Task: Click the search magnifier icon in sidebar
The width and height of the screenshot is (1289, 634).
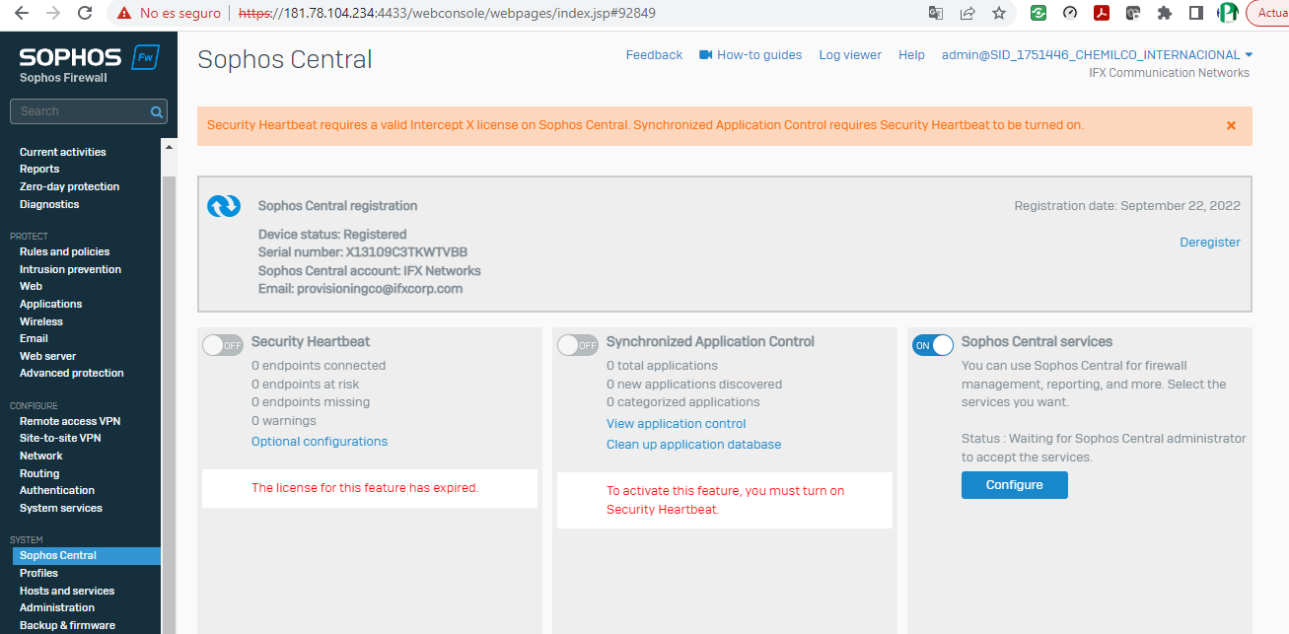Action: click(x=156, y=112)
